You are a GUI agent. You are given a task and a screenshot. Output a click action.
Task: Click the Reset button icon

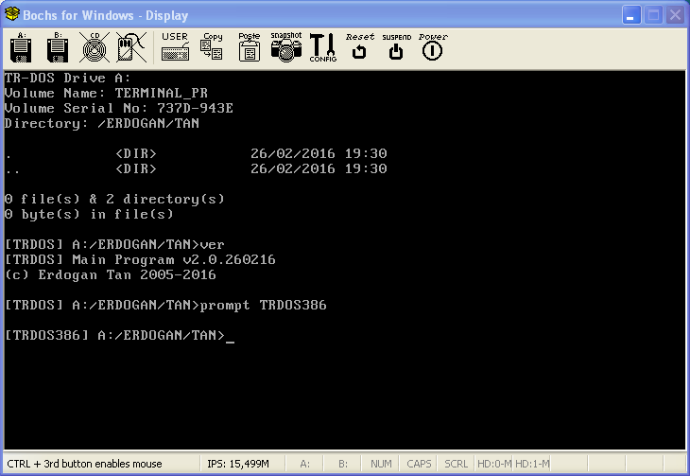[x=359, y=46]
